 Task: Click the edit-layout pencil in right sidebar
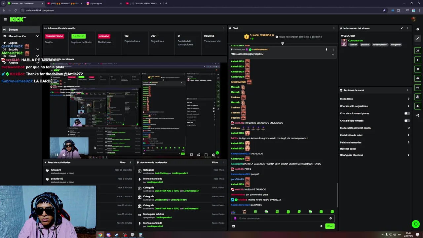tap(418, 39)
